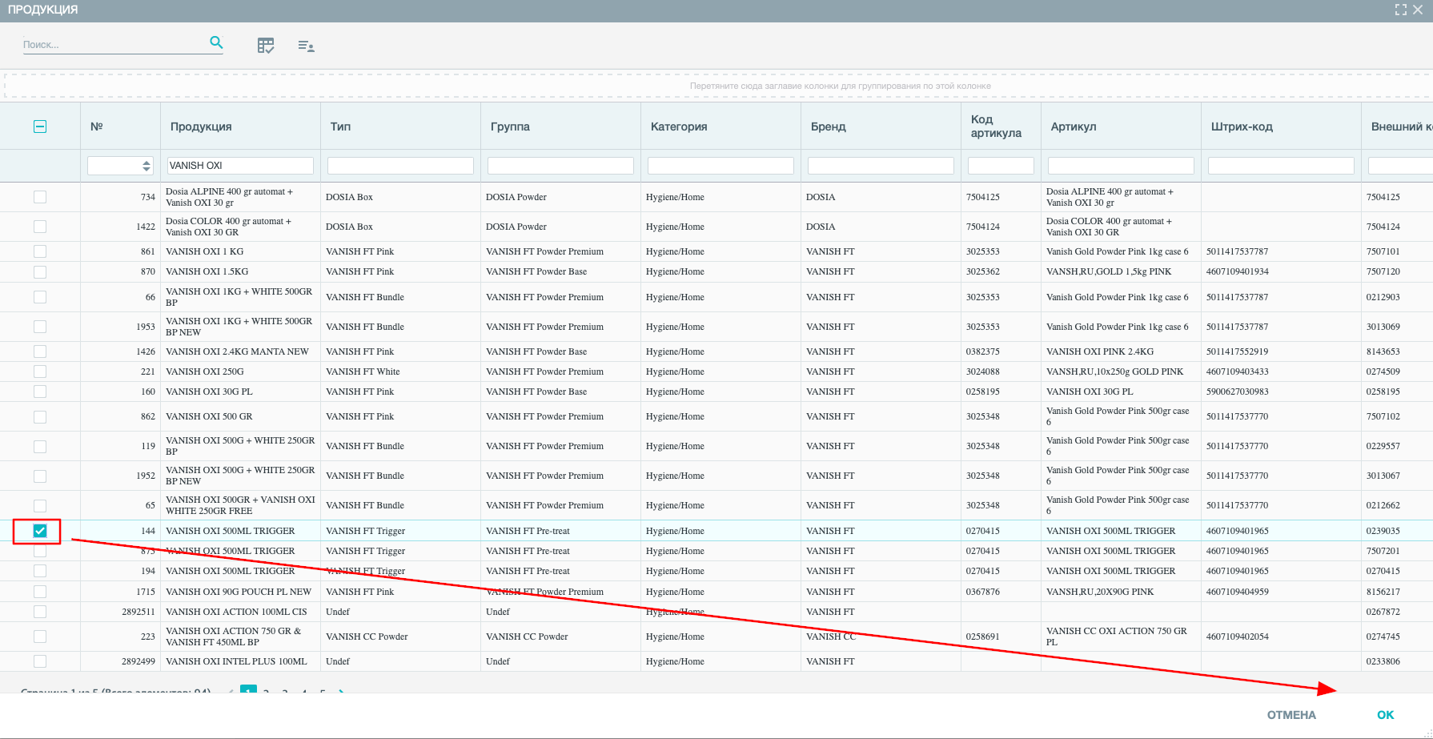
Task: Click barcode 5900627030983
Action: (1238, 392)
